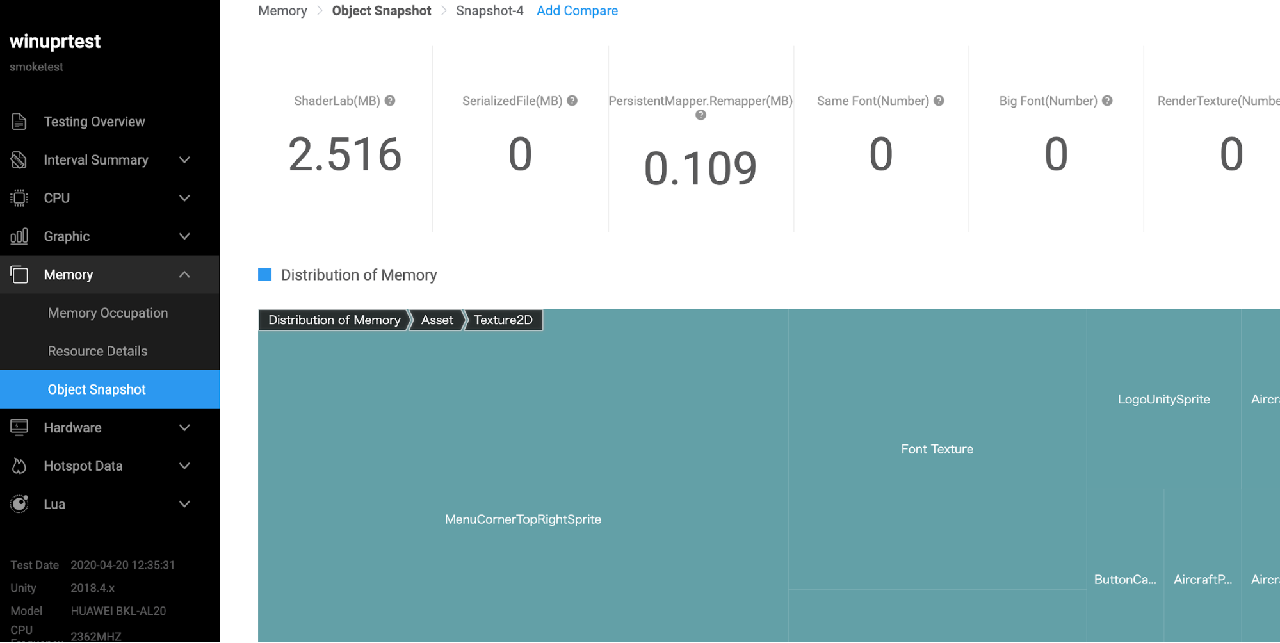Click the Hotspot Data flame icon

coord(19,466)
